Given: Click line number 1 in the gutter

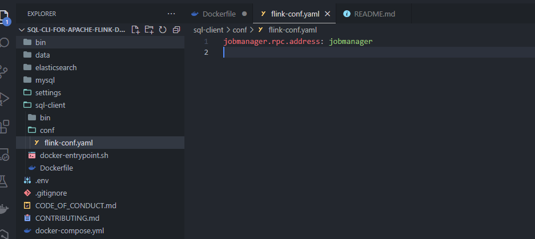Looking at the screenshot, I should pyautogui.click(x=206, y=42).
